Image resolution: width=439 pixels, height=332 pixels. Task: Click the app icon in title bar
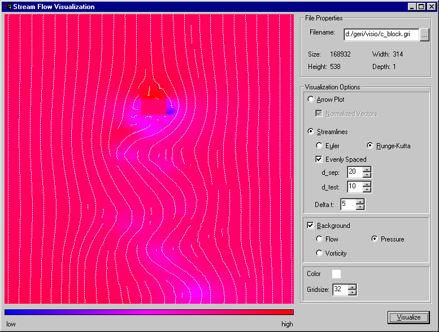7,7
